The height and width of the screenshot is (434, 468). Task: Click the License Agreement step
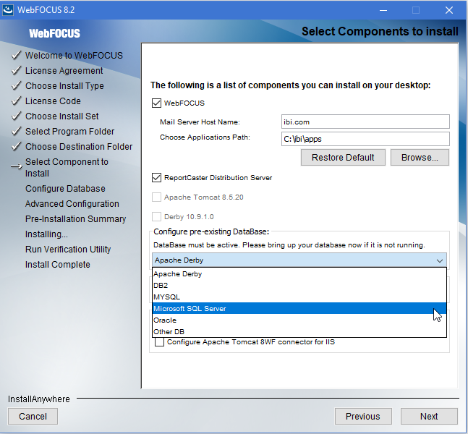point(64,71)
